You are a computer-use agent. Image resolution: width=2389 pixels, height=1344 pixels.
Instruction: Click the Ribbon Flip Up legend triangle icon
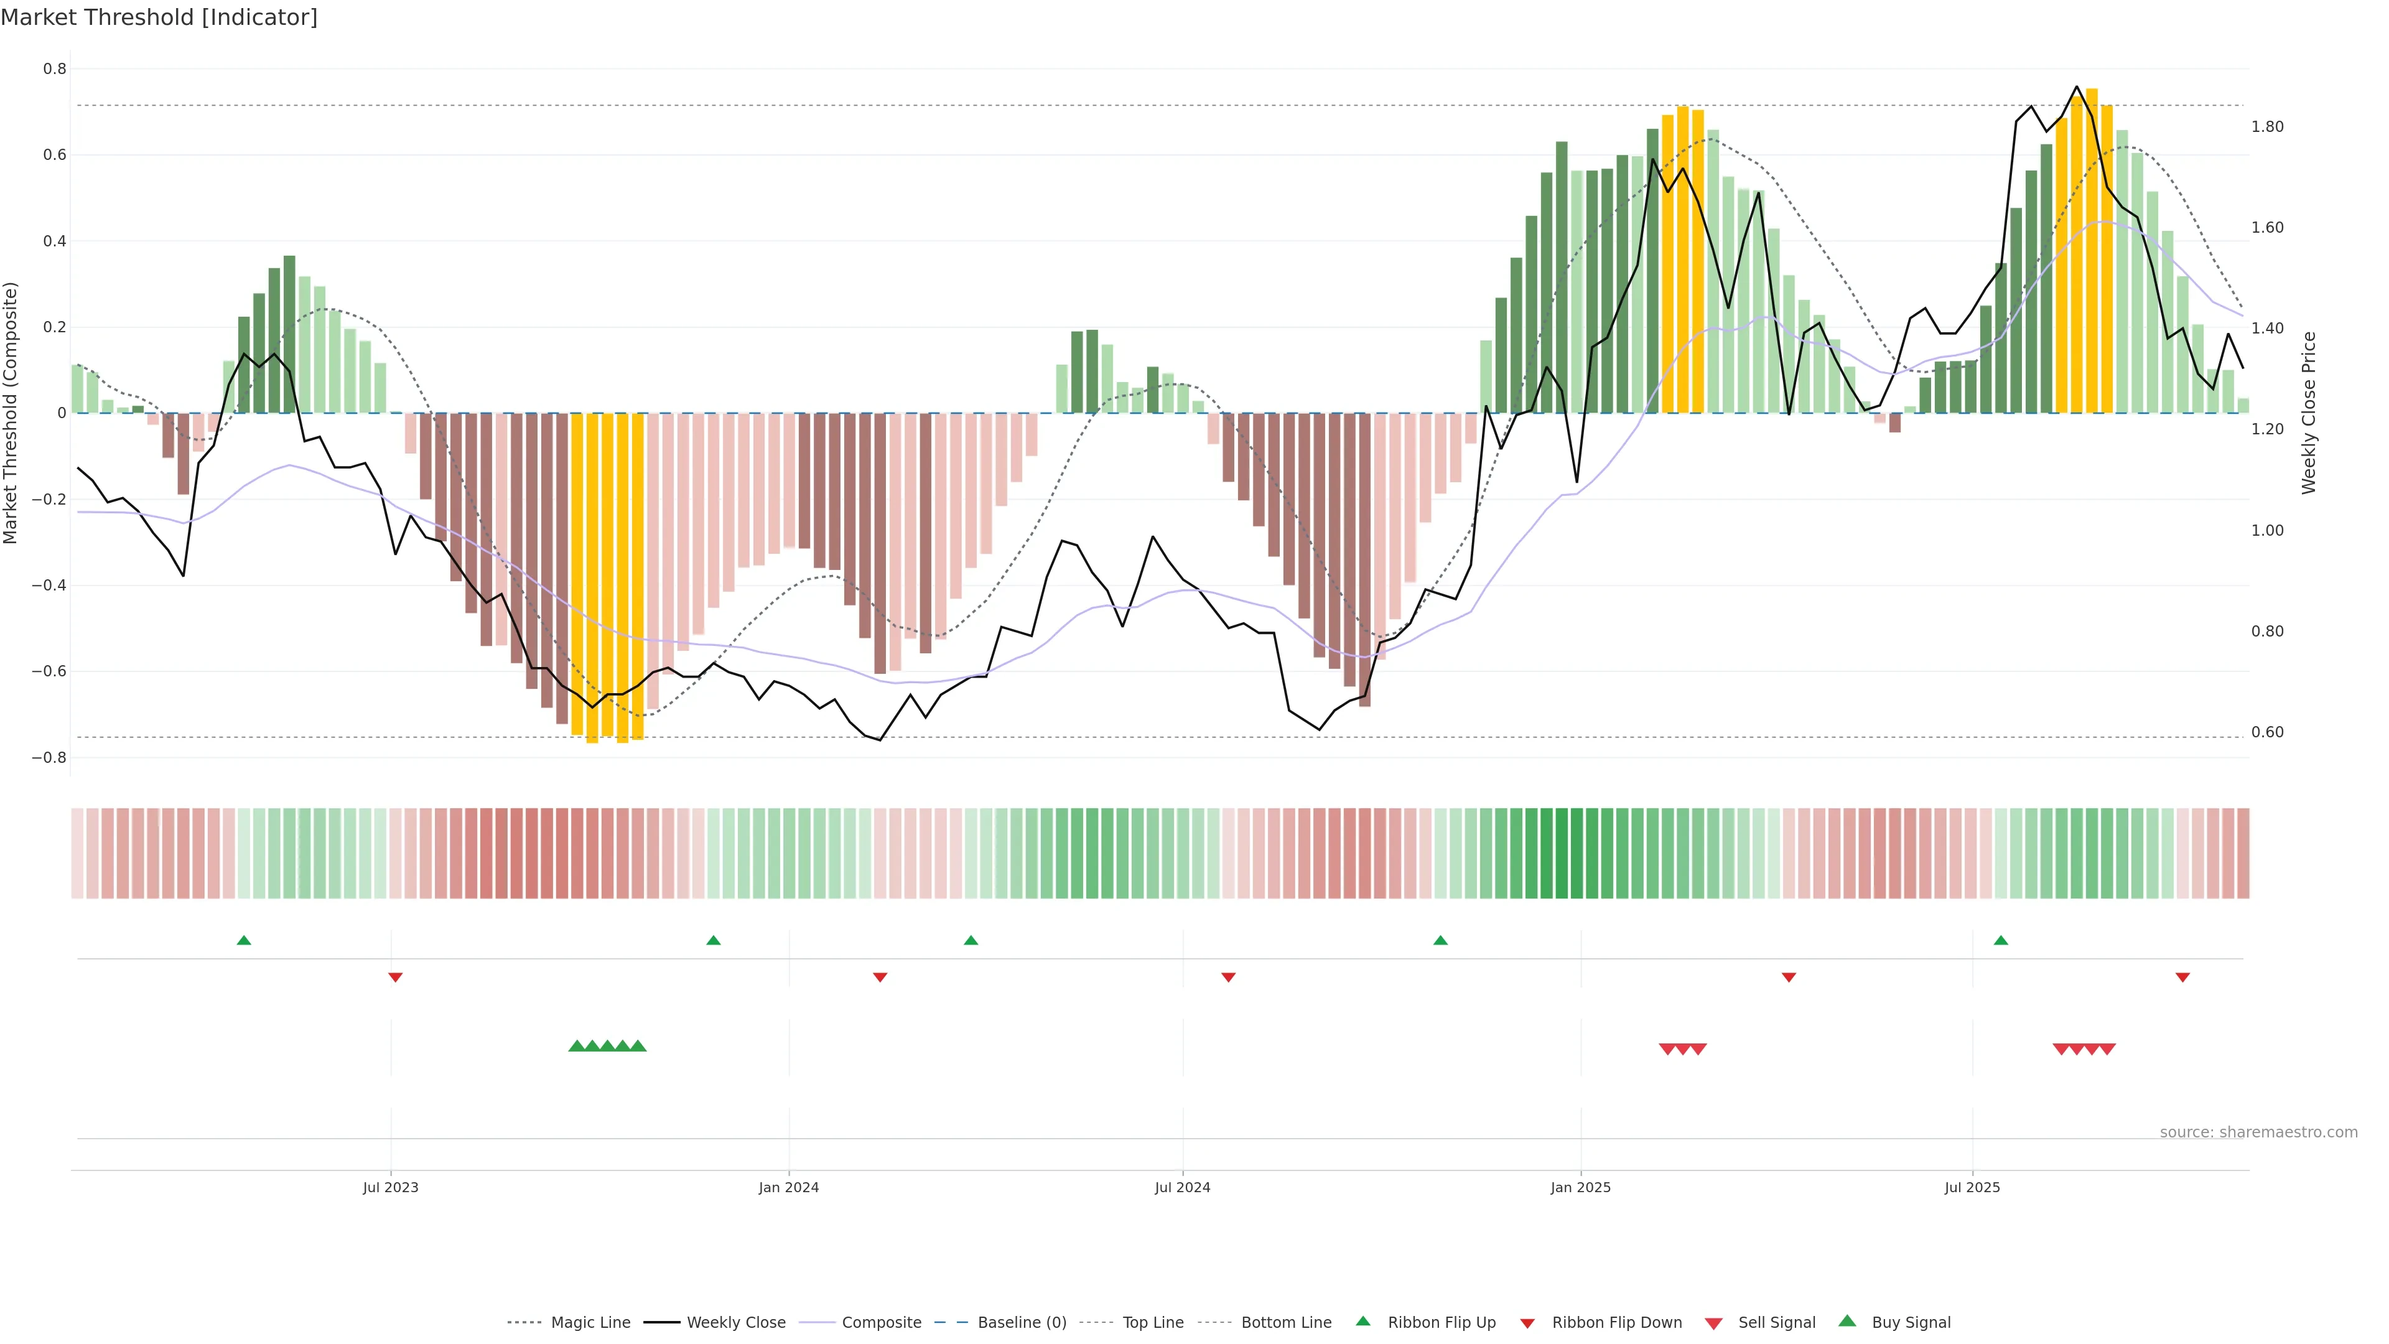coord(1362,1321)
